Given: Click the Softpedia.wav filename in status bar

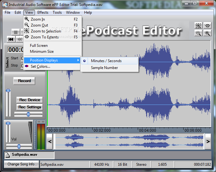Looking at the screenshot, I should (x=65, y=165).
